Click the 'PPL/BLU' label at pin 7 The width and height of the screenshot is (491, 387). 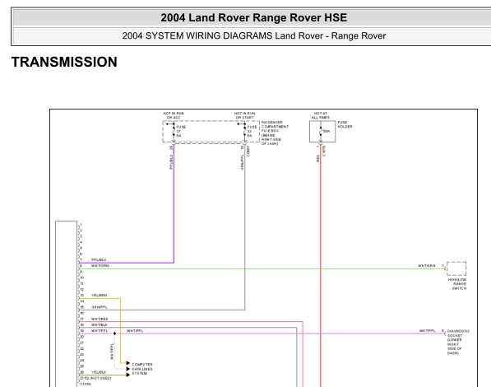tap(99, 259)
